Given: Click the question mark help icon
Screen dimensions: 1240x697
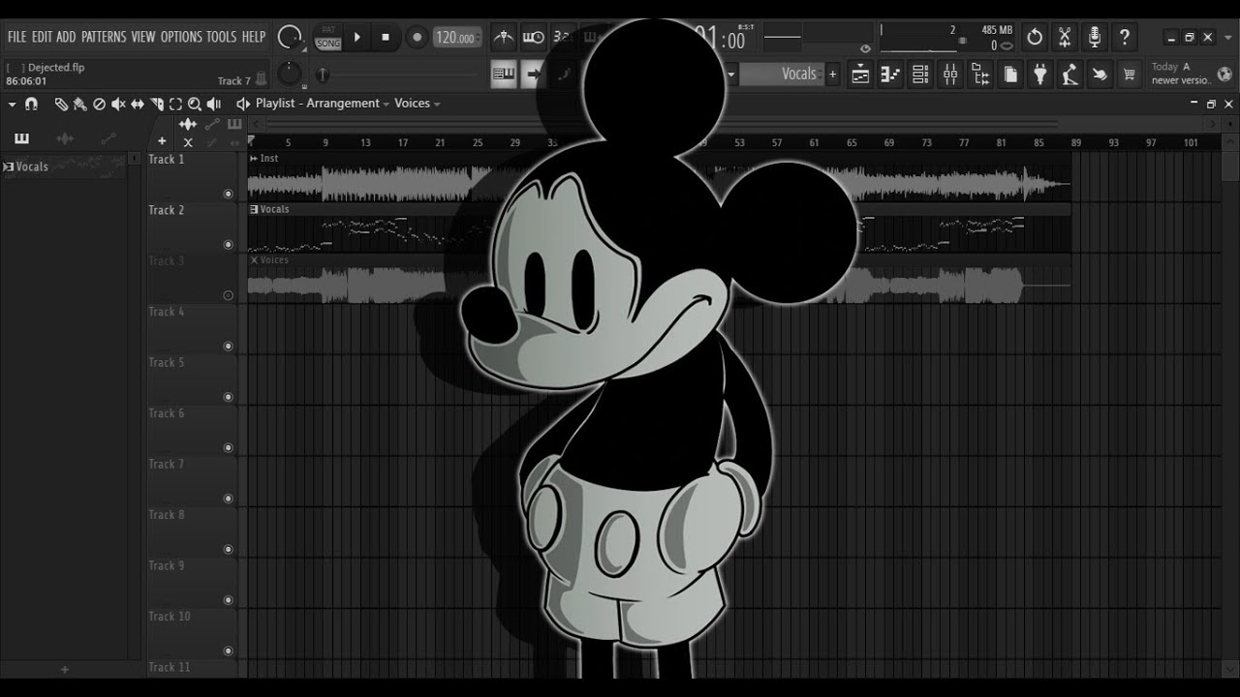Looking at the screenshot, I should (1125, 38).
